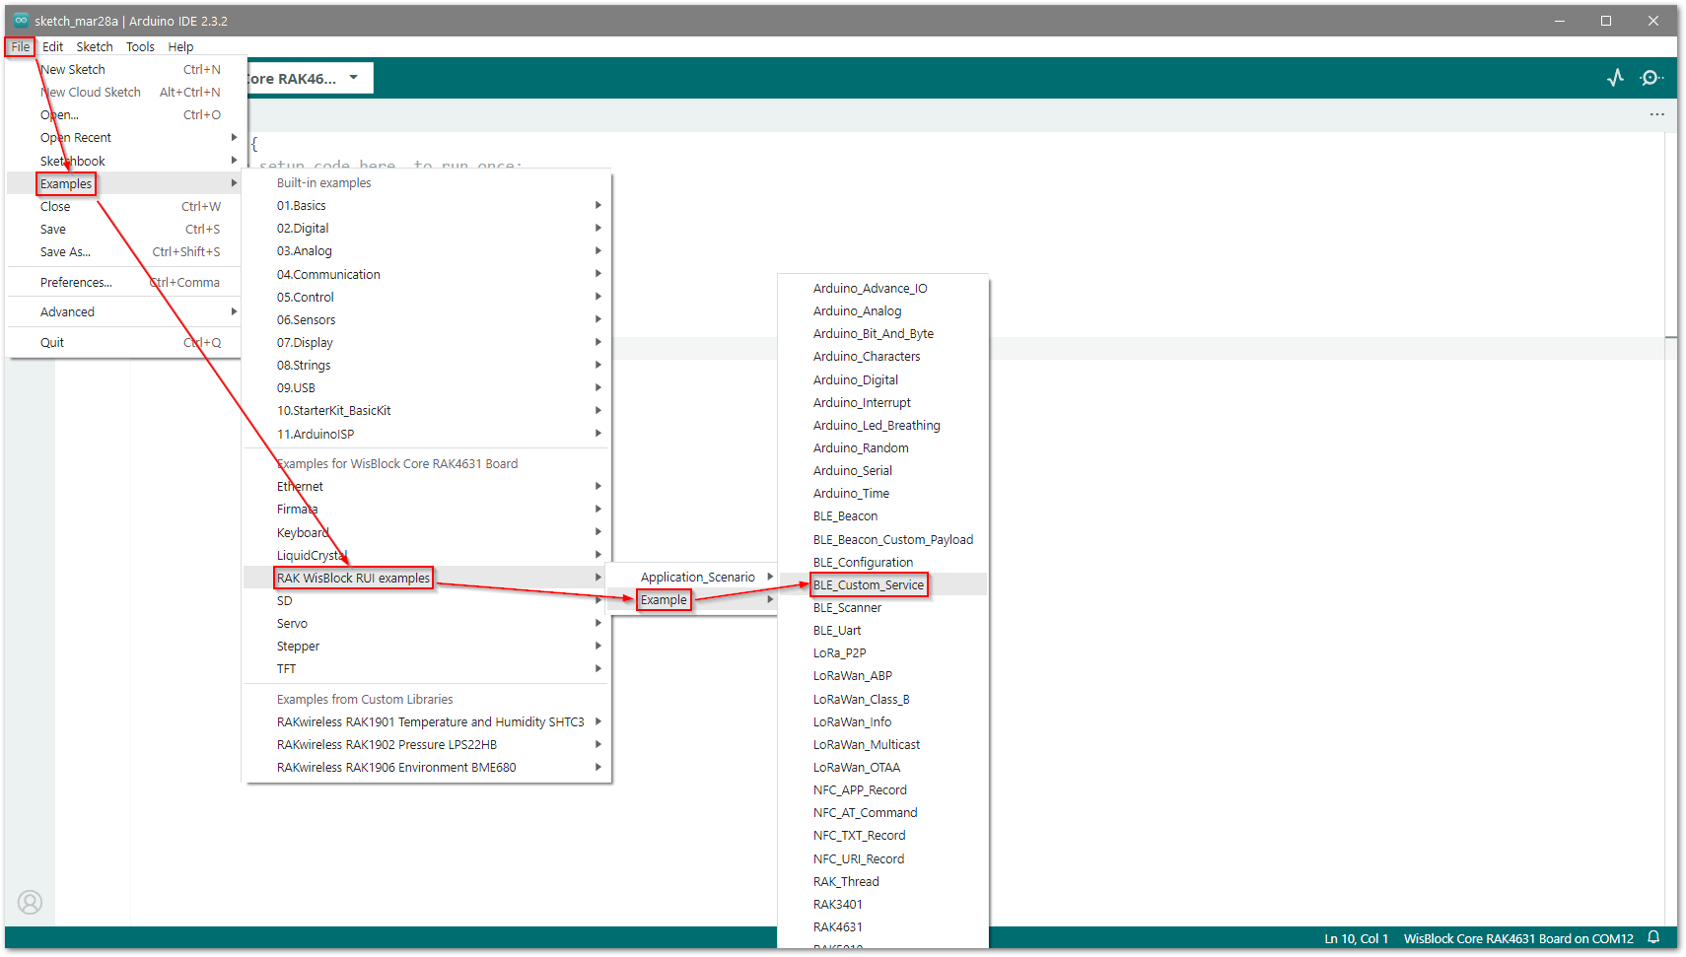Open LoRaWan_ABP example
Screen dimensions: 1686x957
point(883,675)
